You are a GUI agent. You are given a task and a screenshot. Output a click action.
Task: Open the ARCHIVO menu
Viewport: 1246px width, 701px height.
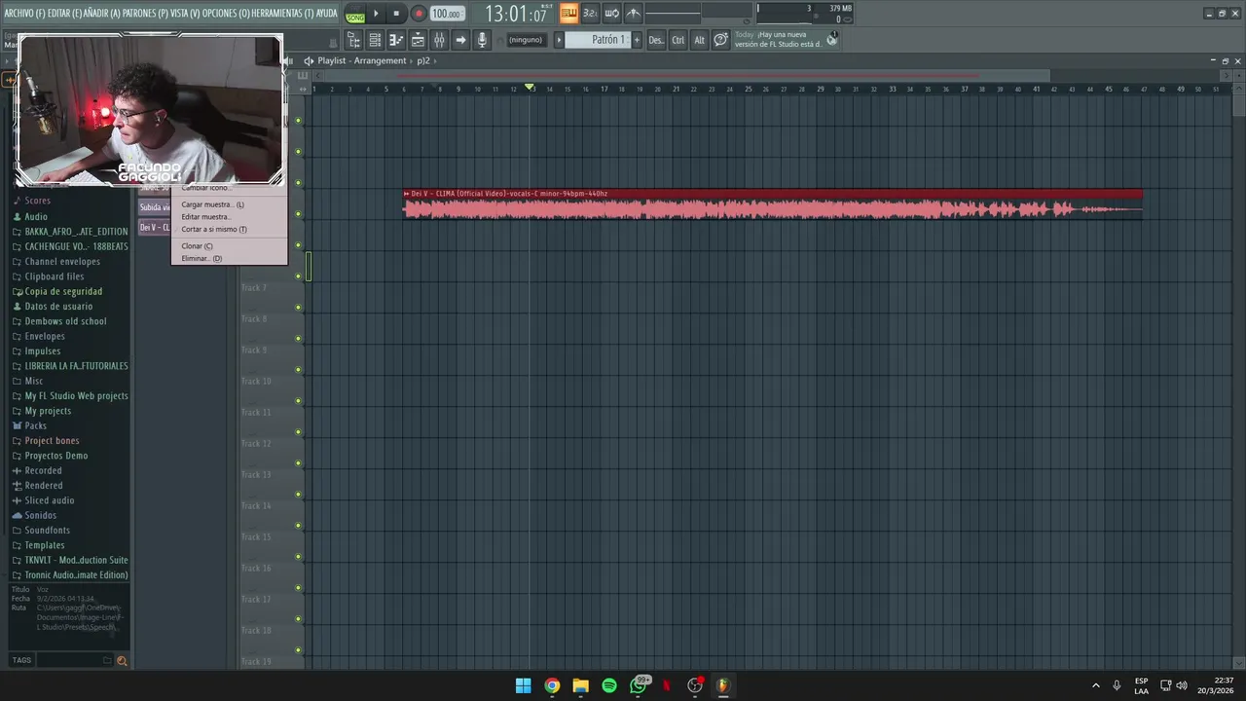(x=25, y=14)
